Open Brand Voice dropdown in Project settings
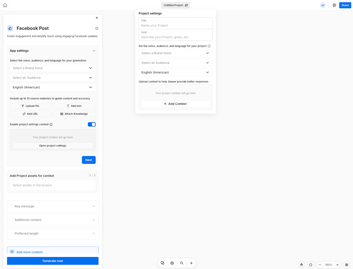The height and width of the screenshot is (269, 353). click(x=175, y=53)
